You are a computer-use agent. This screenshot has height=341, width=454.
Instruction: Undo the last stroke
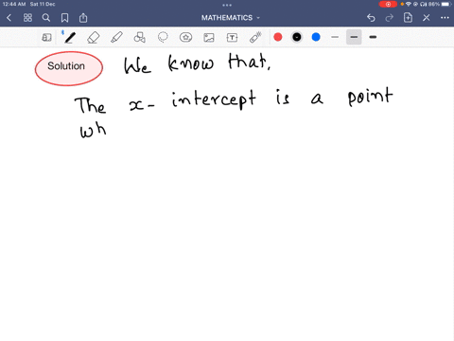click(x=371, y=18)
